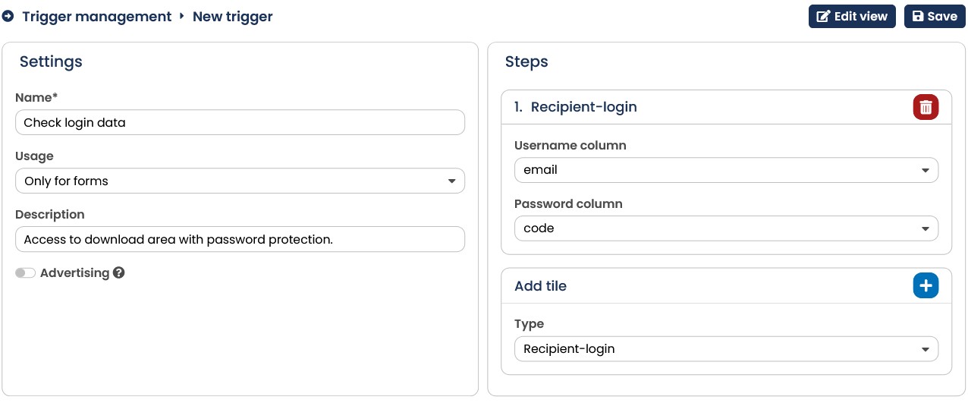Click the Steps panel heading
Image resolution: width=968 pixels, height=403 pixels.
(526, 62)
